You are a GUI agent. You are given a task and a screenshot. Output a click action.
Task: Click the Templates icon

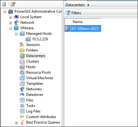(22, 84)
